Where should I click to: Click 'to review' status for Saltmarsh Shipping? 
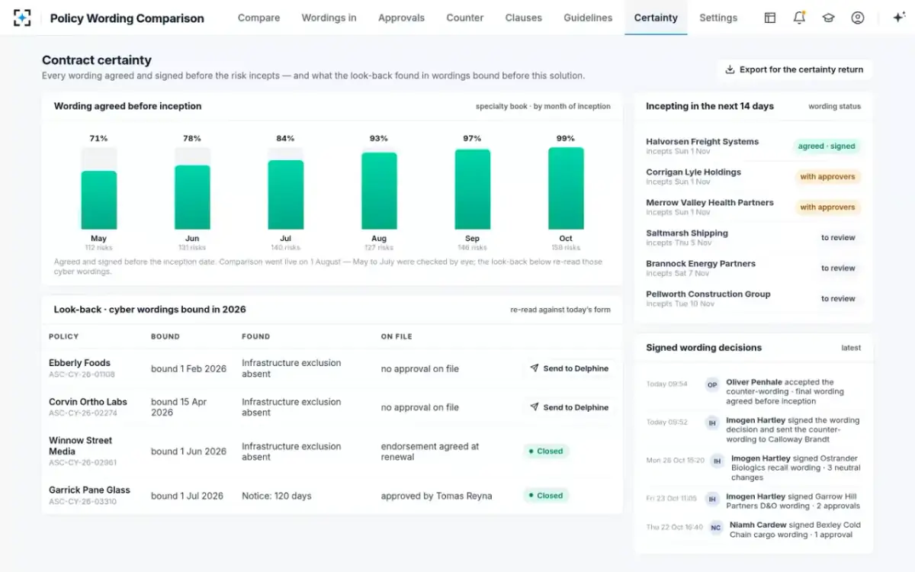838,238
